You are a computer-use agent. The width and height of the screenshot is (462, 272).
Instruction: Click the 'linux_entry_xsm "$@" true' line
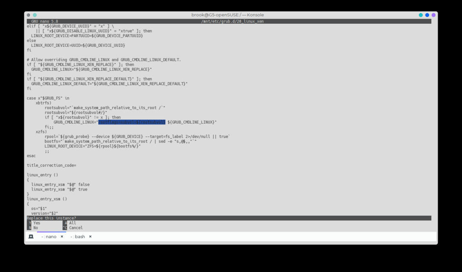point(59,189)
